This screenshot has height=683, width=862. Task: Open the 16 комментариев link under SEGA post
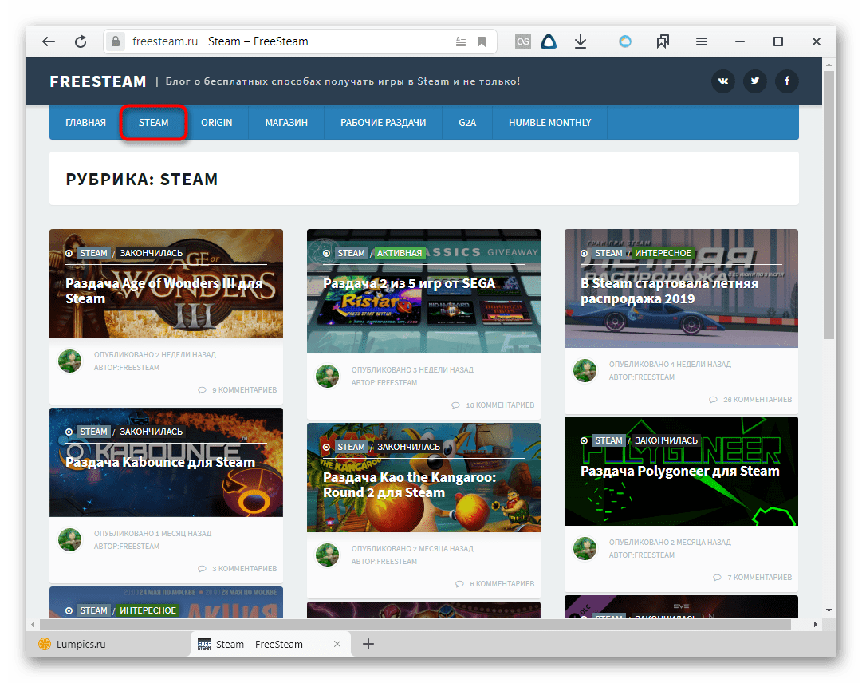(499, 405)
